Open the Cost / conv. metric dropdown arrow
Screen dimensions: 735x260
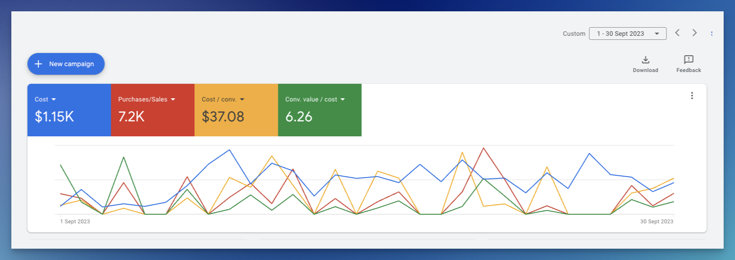pyautogui.click(x=242, y=99)
